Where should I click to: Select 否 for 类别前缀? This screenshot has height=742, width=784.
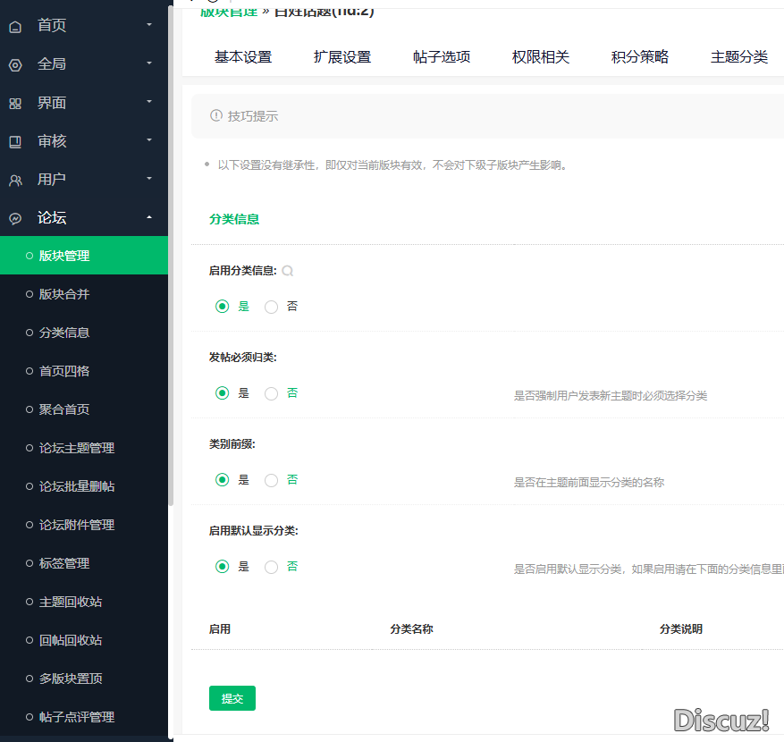click(271, 480)
